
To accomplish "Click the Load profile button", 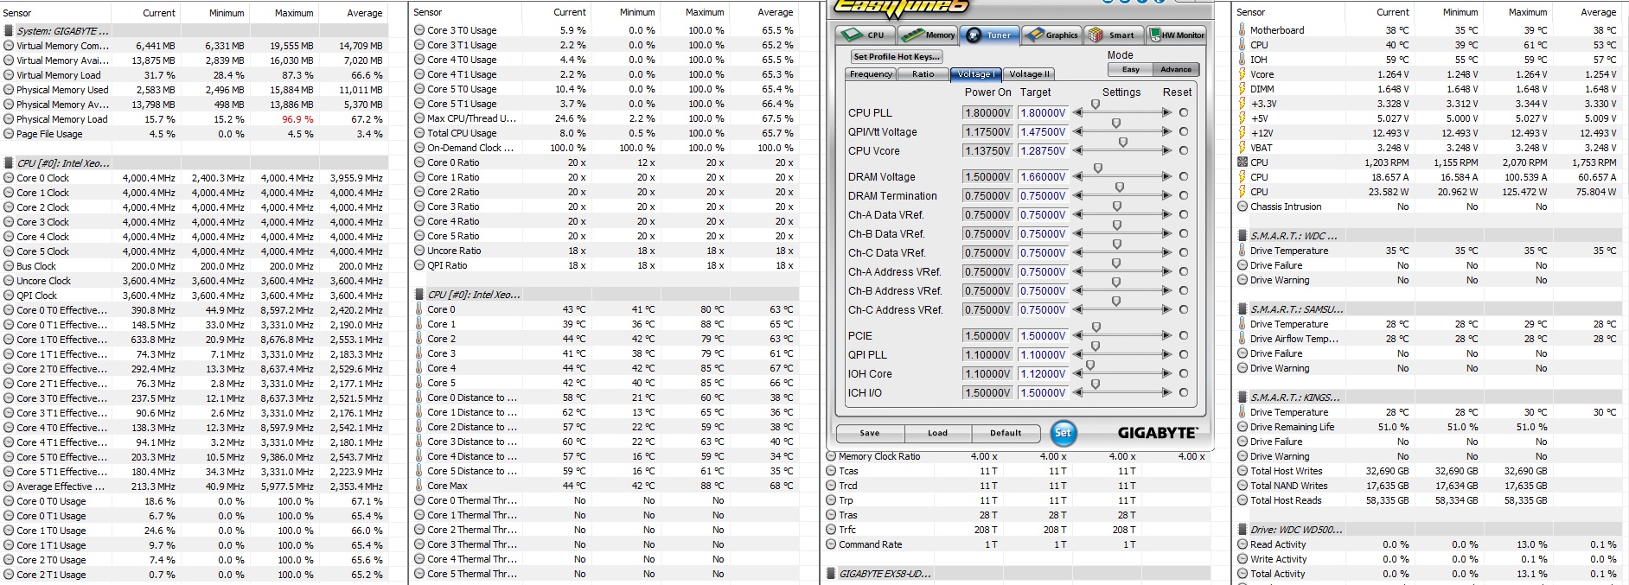I will click(937, 433).
